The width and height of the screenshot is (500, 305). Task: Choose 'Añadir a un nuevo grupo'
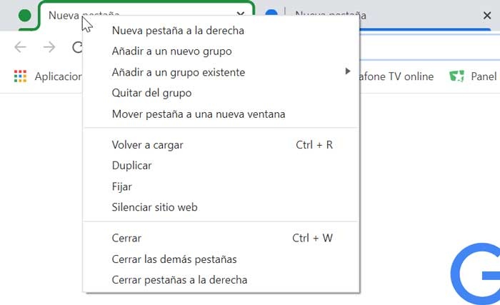[x=171, y=51]
